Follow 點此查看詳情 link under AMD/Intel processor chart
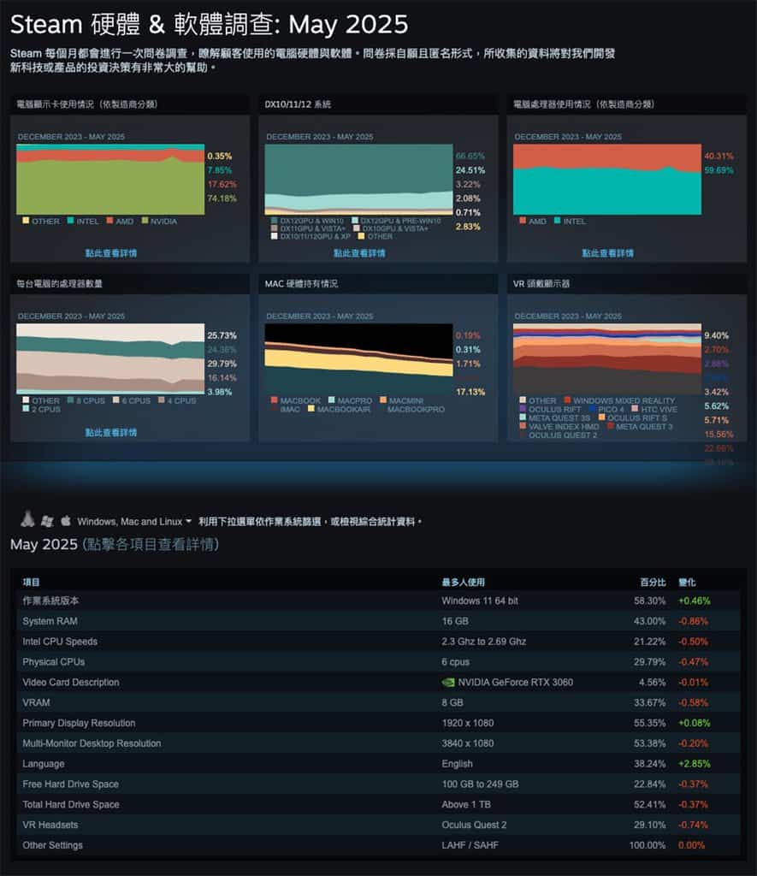757x876 pixels. 607,253
